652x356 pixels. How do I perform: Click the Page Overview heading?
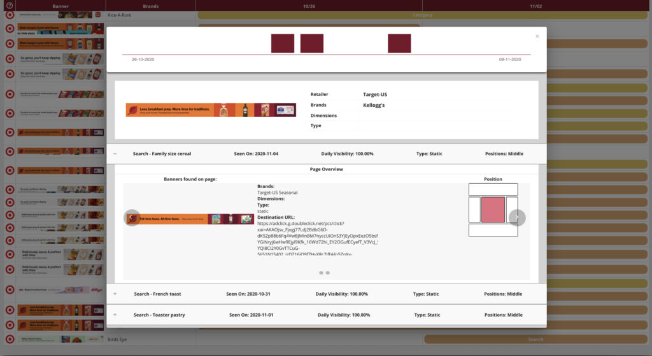327,169
